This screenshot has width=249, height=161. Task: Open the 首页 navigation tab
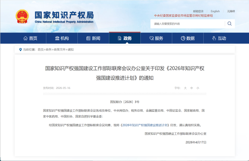point(30,38)
